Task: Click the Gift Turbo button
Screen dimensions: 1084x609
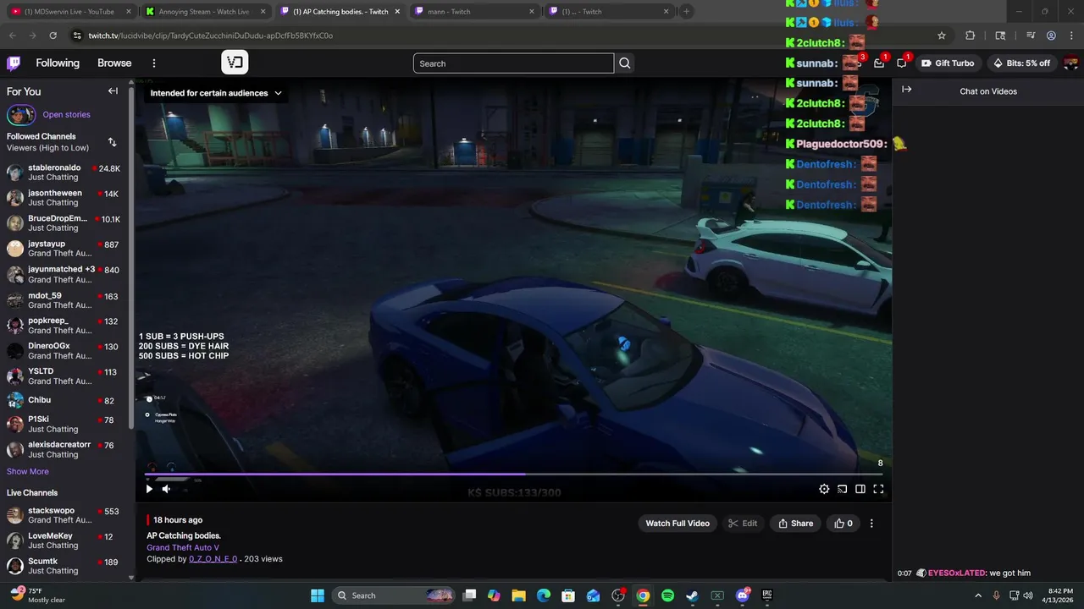Action: coord(948,63)
